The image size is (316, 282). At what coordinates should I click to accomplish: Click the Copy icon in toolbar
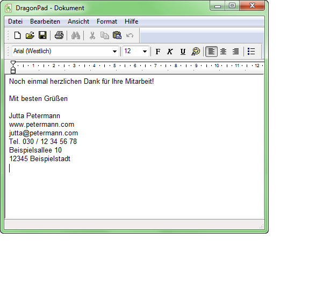(105, 35)
